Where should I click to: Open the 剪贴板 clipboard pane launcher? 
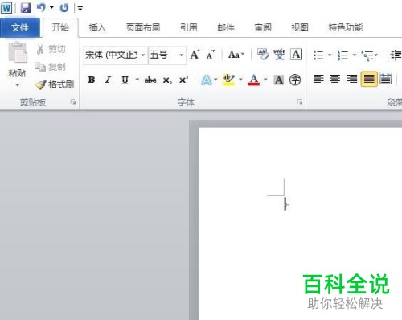point(73,101)
